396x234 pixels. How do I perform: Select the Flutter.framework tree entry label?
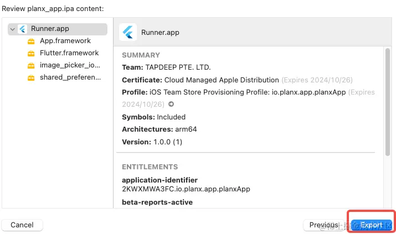pyautogui.click(x=69, y=53)
